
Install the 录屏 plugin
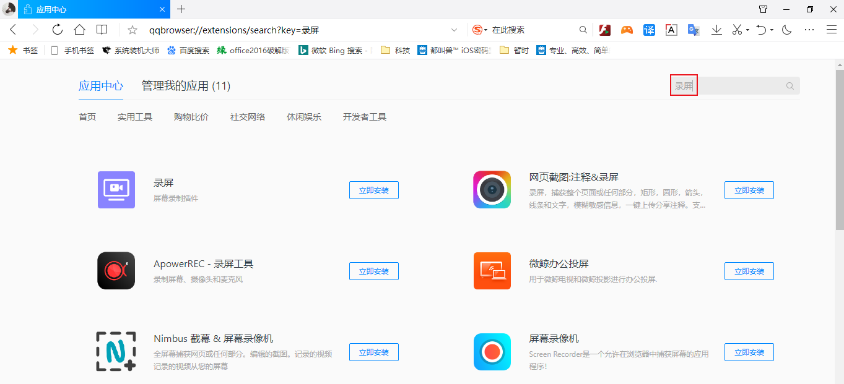pos(373,190)
